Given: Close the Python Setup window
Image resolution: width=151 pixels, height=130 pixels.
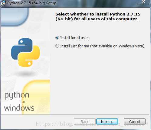Looking at the screenshot, I should [x=143, y=2].
